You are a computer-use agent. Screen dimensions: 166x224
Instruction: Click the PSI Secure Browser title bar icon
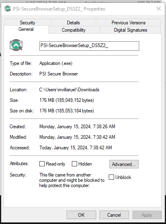point(8,9)
